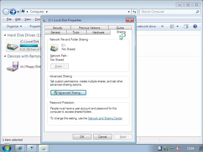Collapse the Devices with Removable Storage group
Screen dimensions: 203x152
[x=5, y=56]
